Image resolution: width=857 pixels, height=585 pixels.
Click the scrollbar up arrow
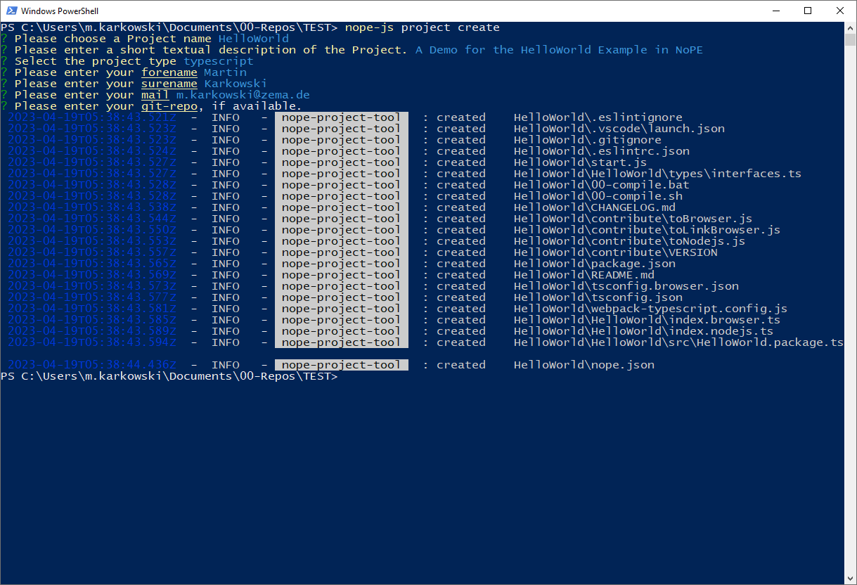(x=851, y=27)
